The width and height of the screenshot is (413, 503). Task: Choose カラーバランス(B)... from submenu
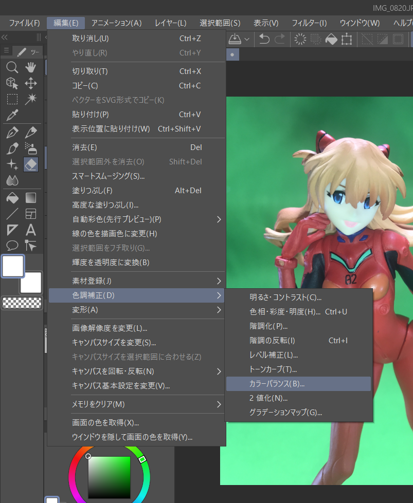[x=298, y=384]
